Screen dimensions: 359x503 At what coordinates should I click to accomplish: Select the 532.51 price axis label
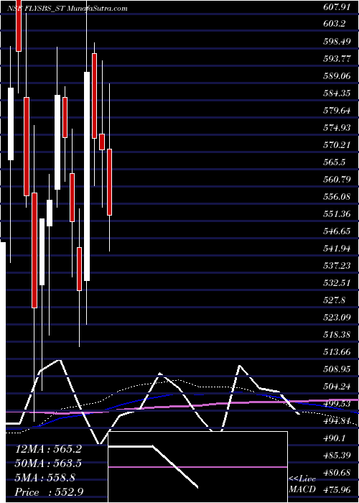[x=337, y=283]
